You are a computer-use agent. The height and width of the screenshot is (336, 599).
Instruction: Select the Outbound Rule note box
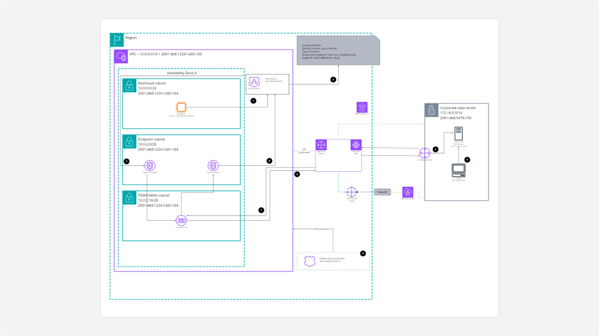pyautogui.click(x=338, y=51)
